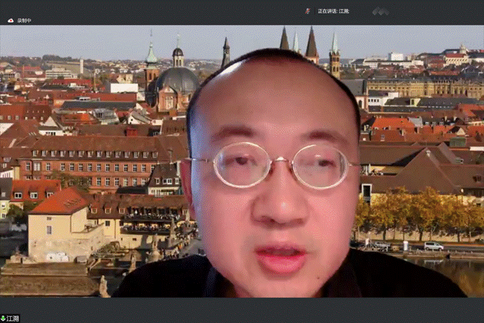This screenshot has height=323, width=484.
Task: Click the white car parked at right
Action: coord(434,246)
